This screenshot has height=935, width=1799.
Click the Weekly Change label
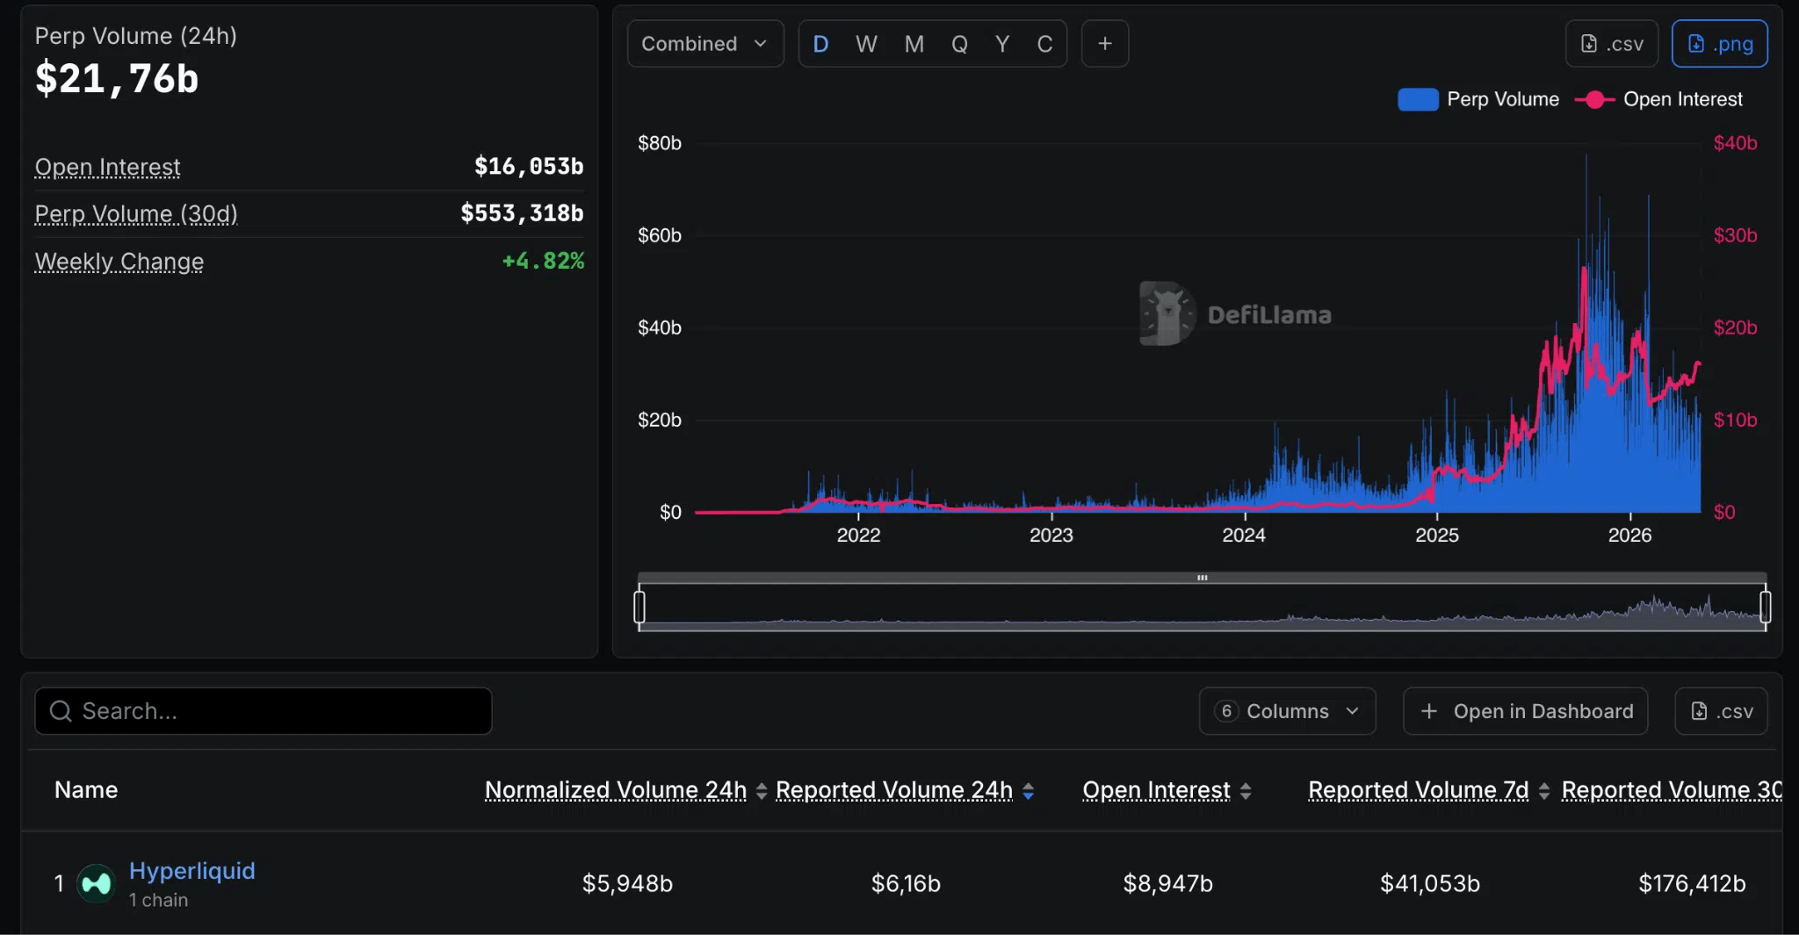[119, 261]
